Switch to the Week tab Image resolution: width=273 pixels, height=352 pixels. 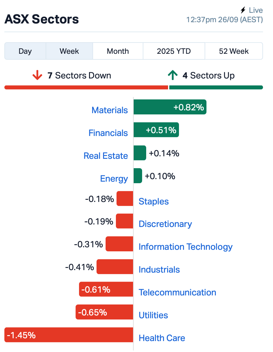tap(69, 51)
